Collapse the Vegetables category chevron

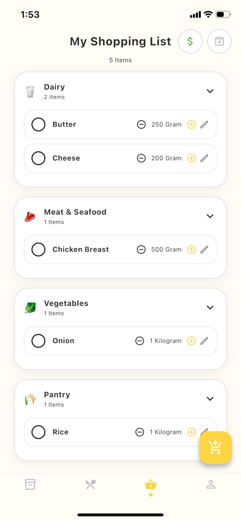[x=210, y=307]
